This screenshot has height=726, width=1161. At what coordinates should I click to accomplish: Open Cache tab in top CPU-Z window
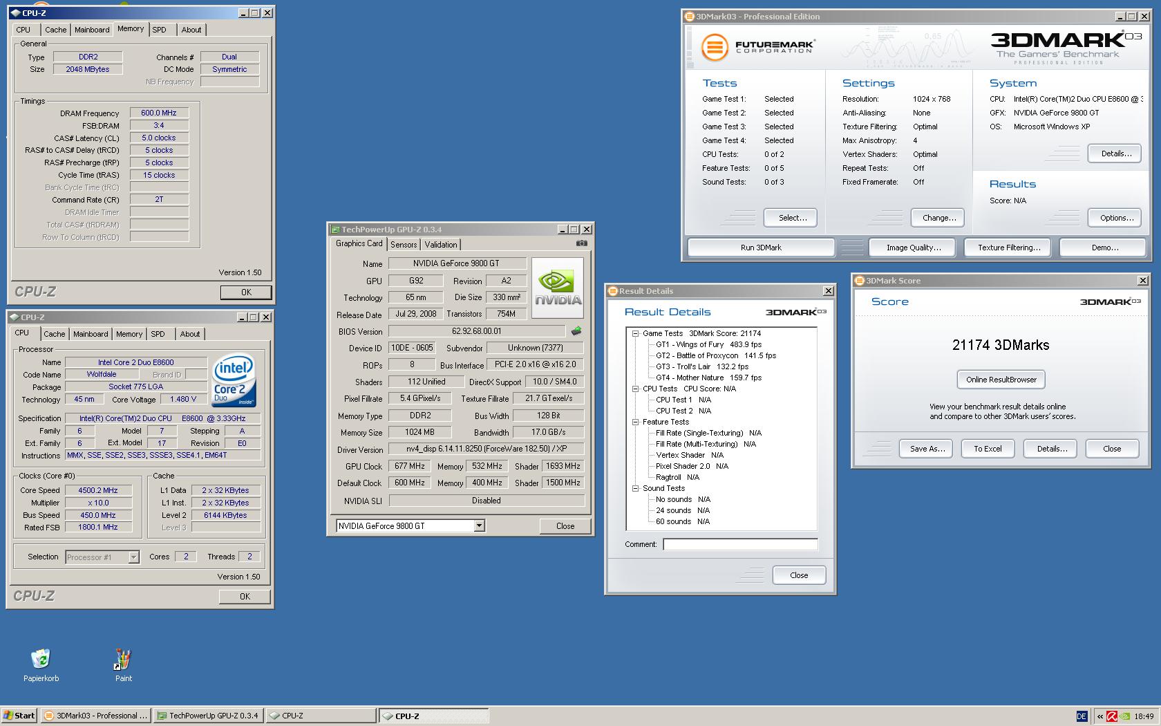coord(56,30)
